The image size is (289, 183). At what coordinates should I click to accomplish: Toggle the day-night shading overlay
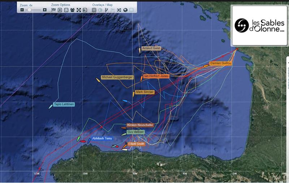point(100,10)
